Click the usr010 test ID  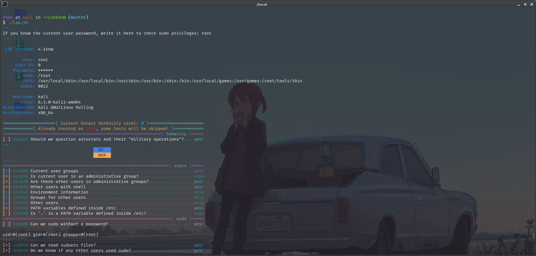[20, 176]
